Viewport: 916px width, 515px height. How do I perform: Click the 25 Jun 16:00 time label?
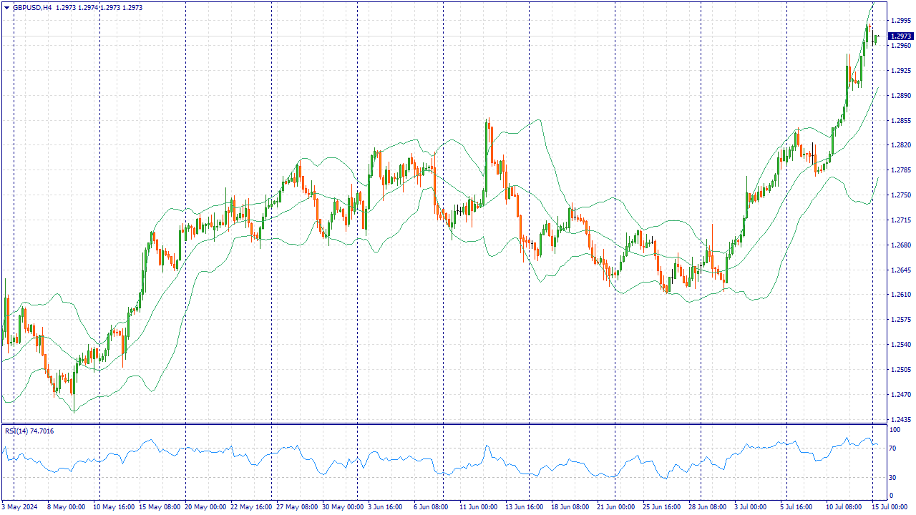[662, 507]
